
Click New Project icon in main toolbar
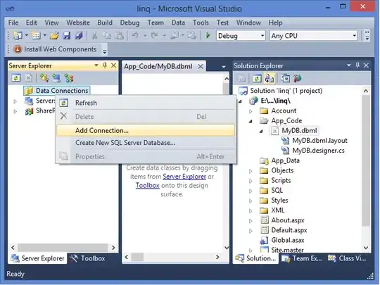pyautogui.click(x=18, y=36)
